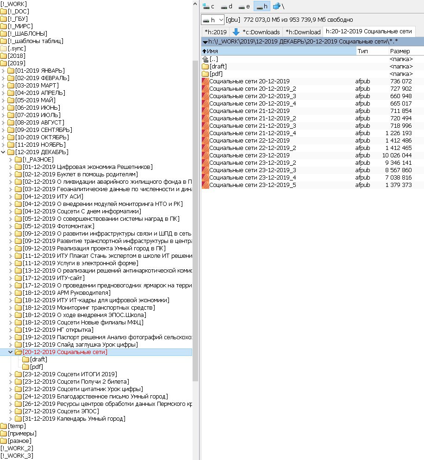
Task: Switch to drive c button
Action: (209, 6)
